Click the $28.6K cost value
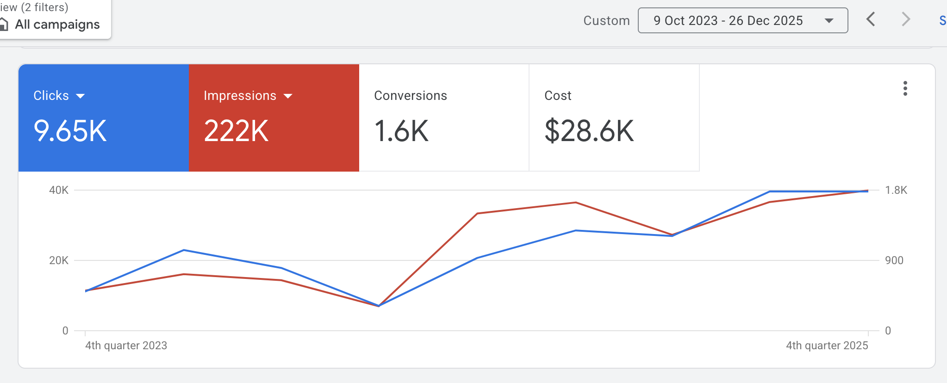 [589, 131]
